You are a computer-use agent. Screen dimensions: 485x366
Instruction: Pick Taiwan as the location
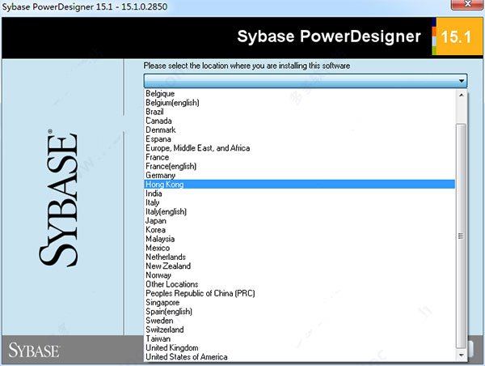click(x=299, y=338)
